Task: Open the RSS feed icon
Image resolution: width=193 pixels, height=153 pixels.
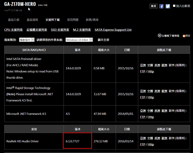Action: (x=184, y=36)
